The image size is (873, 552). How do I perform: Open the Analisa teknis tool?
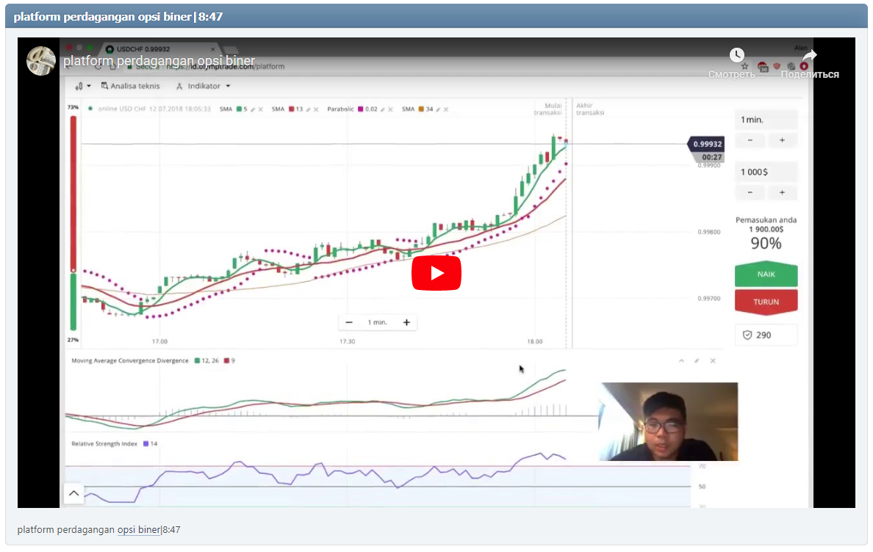tap(130, 86)
